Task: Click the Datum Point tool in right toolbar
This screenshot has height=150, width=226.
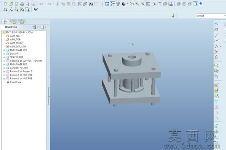Action: click(x=216, y=46)
